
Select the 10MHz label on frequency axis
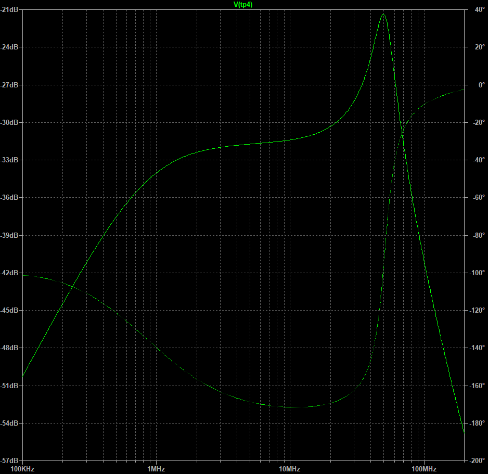pos(289,469)
